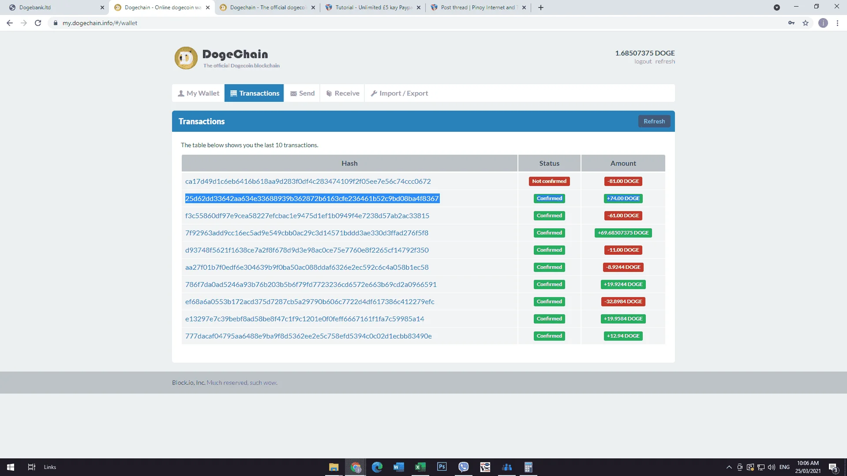Screen dimensions: 847x476
Task: Open Import / Export tab
Action: (x=399, y=93)
